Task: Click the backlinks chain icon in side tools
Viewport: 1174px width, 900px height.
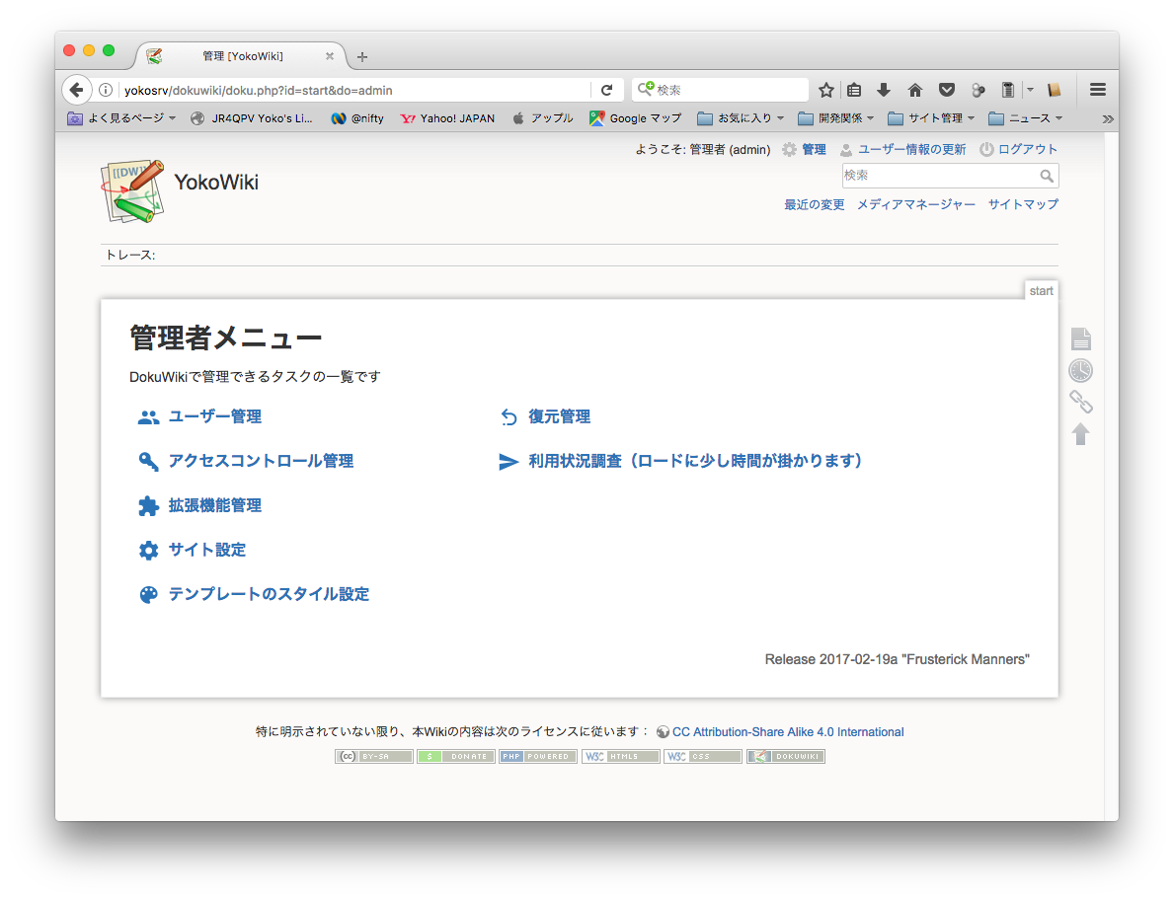Action: point(1080,402)
